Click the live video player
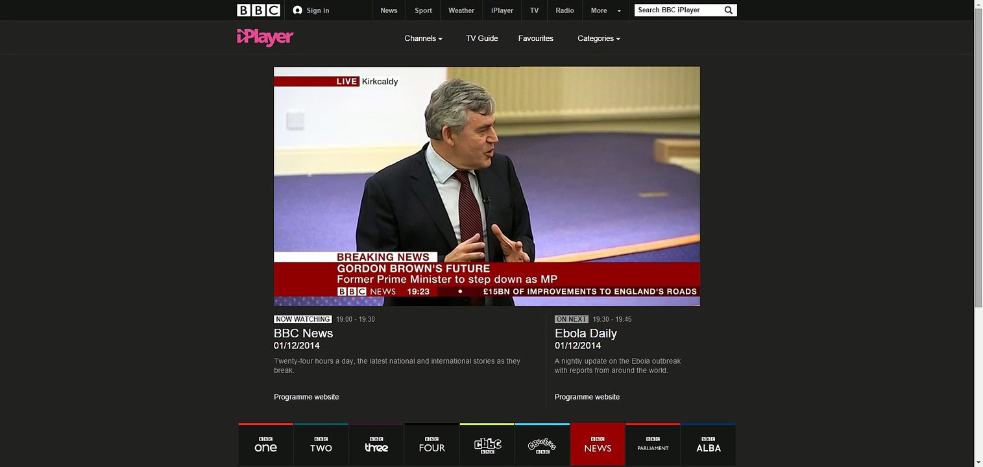The image size is (983, 467). click(x=487, y=186)
